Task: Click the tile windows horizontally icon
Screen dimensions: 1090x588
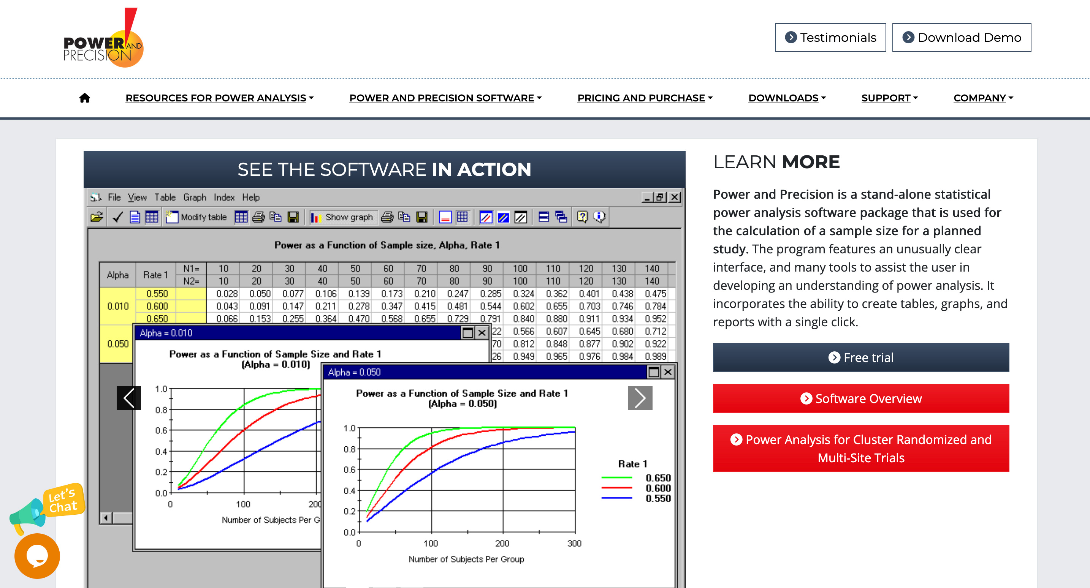Action: point(544,217)
